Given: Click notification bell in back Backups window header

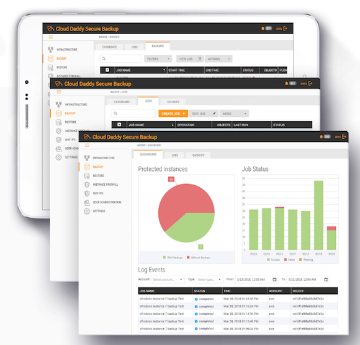Looking at the screenshot, I should pyautogui.click(x=263, y=29).
